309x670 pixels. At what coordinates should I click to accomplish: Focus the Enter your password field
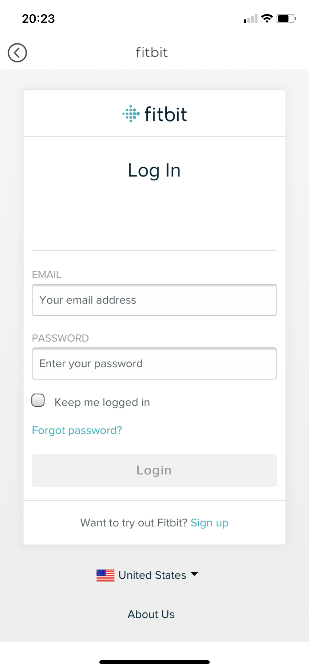(x=154, y=363)
